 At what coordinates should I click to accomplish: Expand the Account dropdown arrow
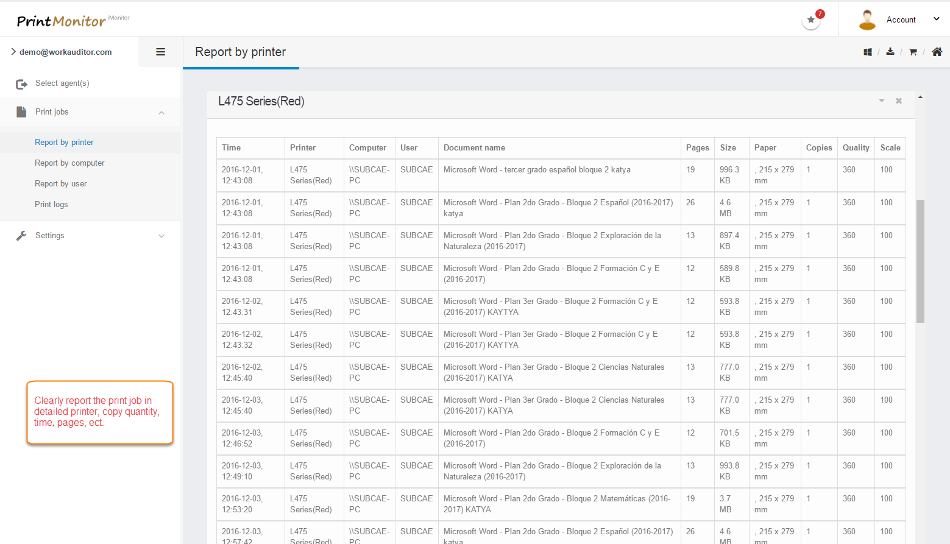click(x=937, y=19)
